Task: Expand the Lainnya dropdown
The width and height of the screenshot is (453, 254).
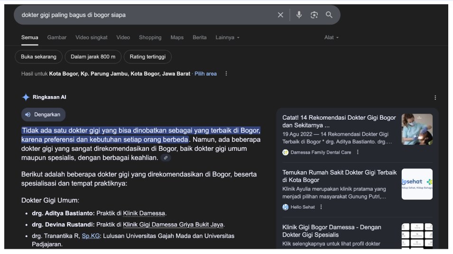Action: pyautogui.click(x=227, y=37)
